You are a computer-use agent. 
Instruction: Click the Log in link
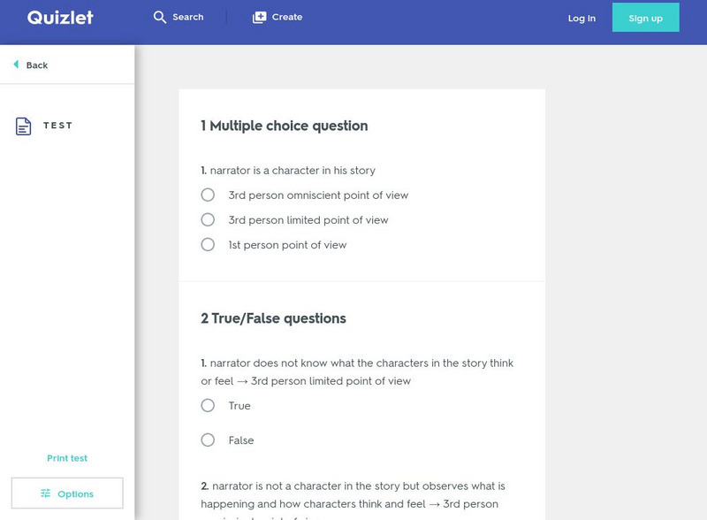[582, 18]
